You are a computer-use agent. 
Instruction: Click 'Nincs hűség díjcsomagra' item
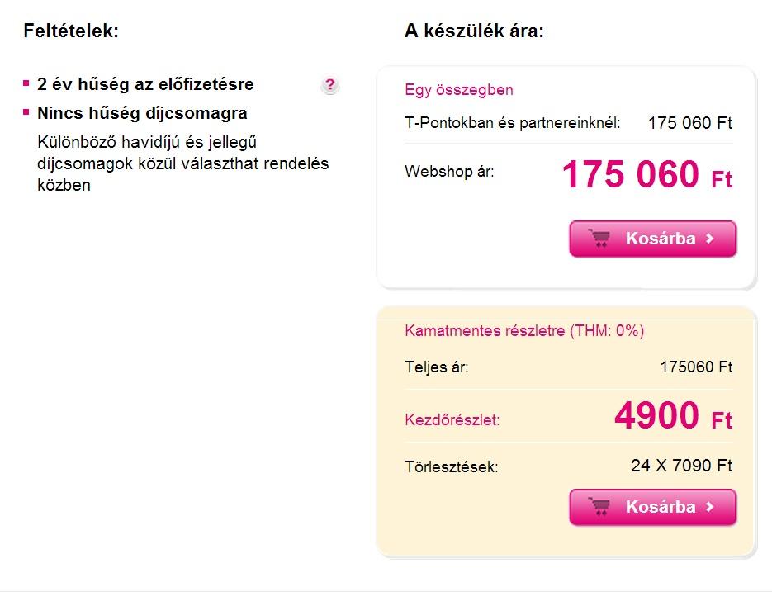142,113
